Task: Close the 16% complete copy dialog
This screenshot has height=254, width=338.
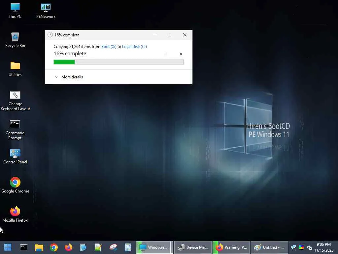Action: pyautogui.click(x=185, y=35)
